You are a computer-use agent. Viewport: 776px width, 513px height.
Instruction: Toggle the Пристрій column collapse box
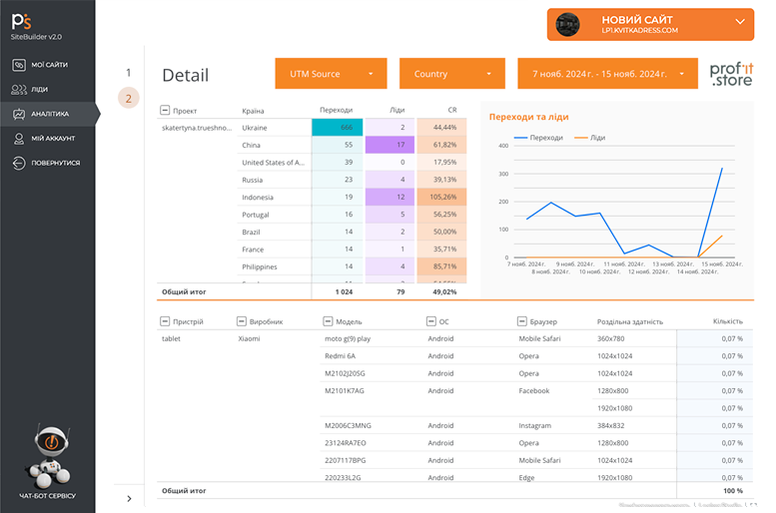pos(166,321)
